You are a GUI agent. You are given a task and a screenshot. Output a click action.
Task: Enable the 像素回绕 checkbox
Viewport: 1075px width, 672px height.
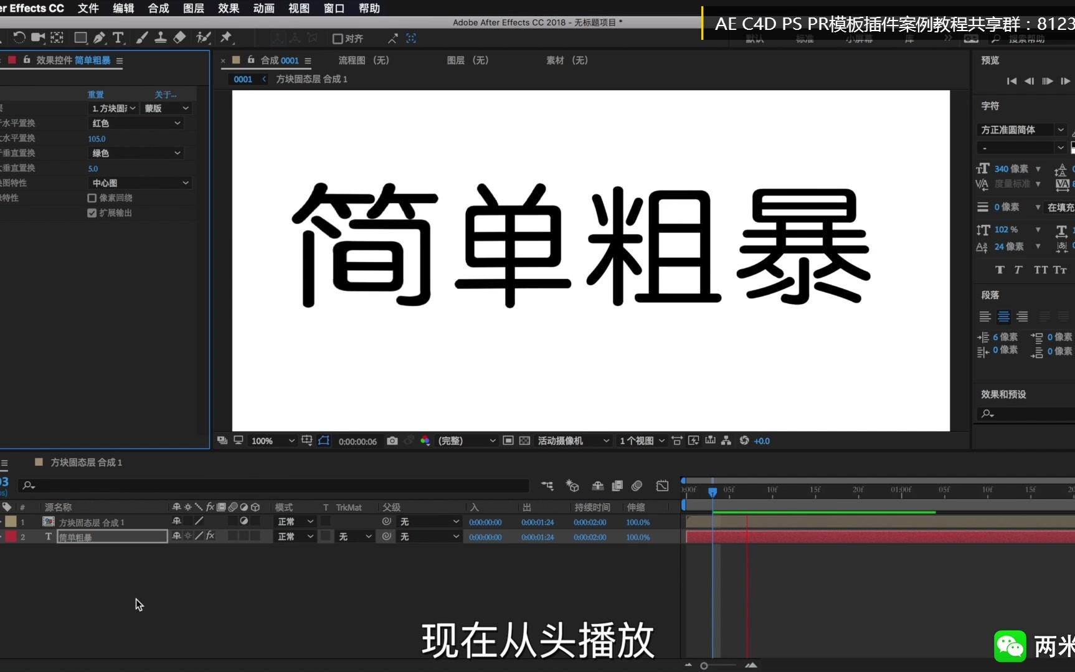coord(90,197)
